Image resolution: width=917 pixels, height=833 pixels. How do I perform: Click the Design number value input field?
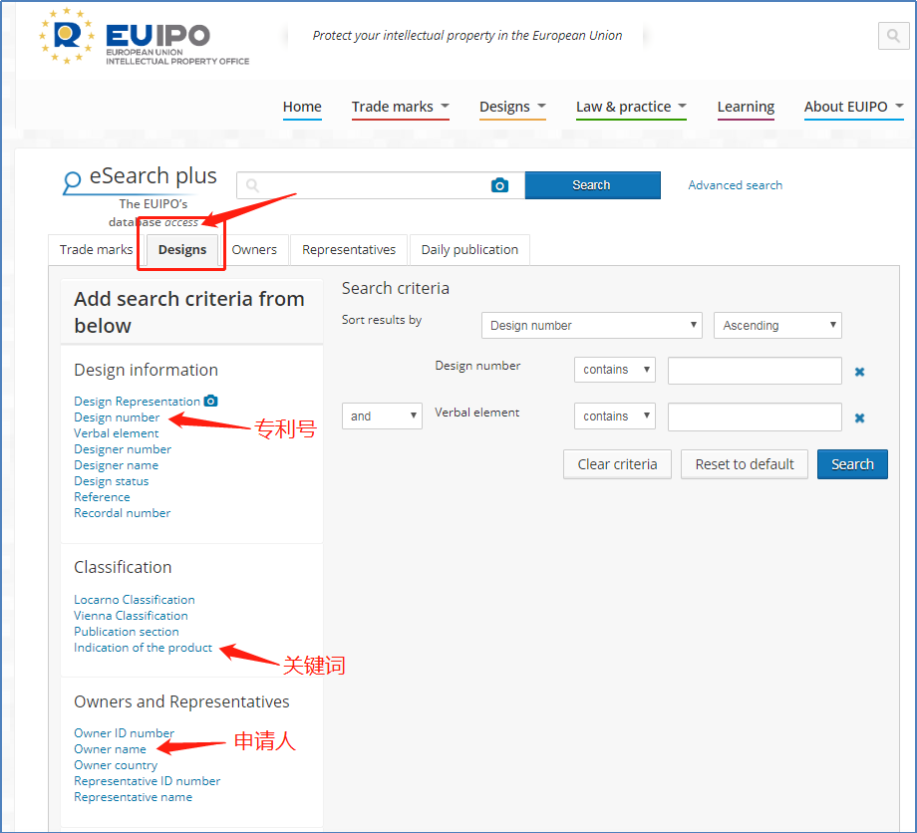(x=755, y=371)
